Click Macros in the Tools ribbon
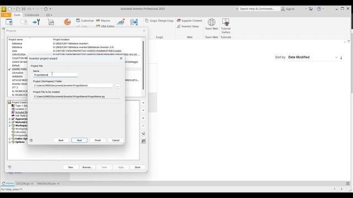353x198 pixels. click(x=103, y=20)
